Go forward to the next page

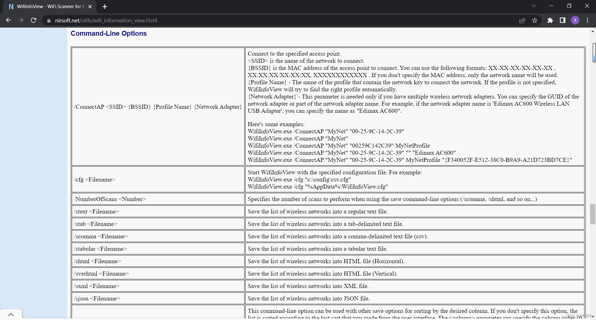(21, 20)
